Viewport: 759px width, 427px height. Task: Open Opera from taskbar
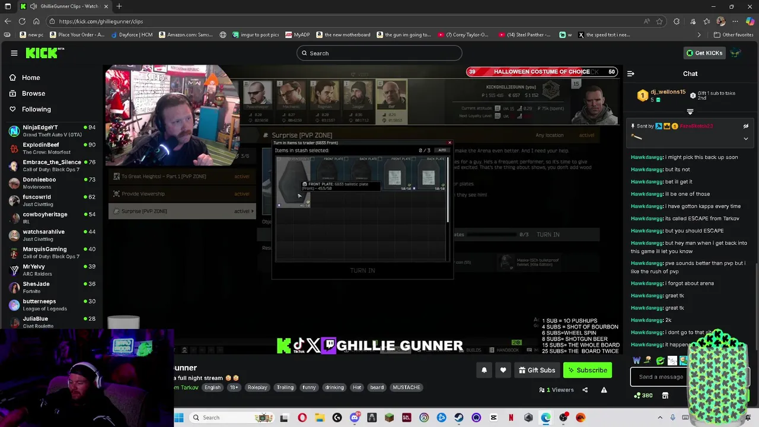click(302, 418)
